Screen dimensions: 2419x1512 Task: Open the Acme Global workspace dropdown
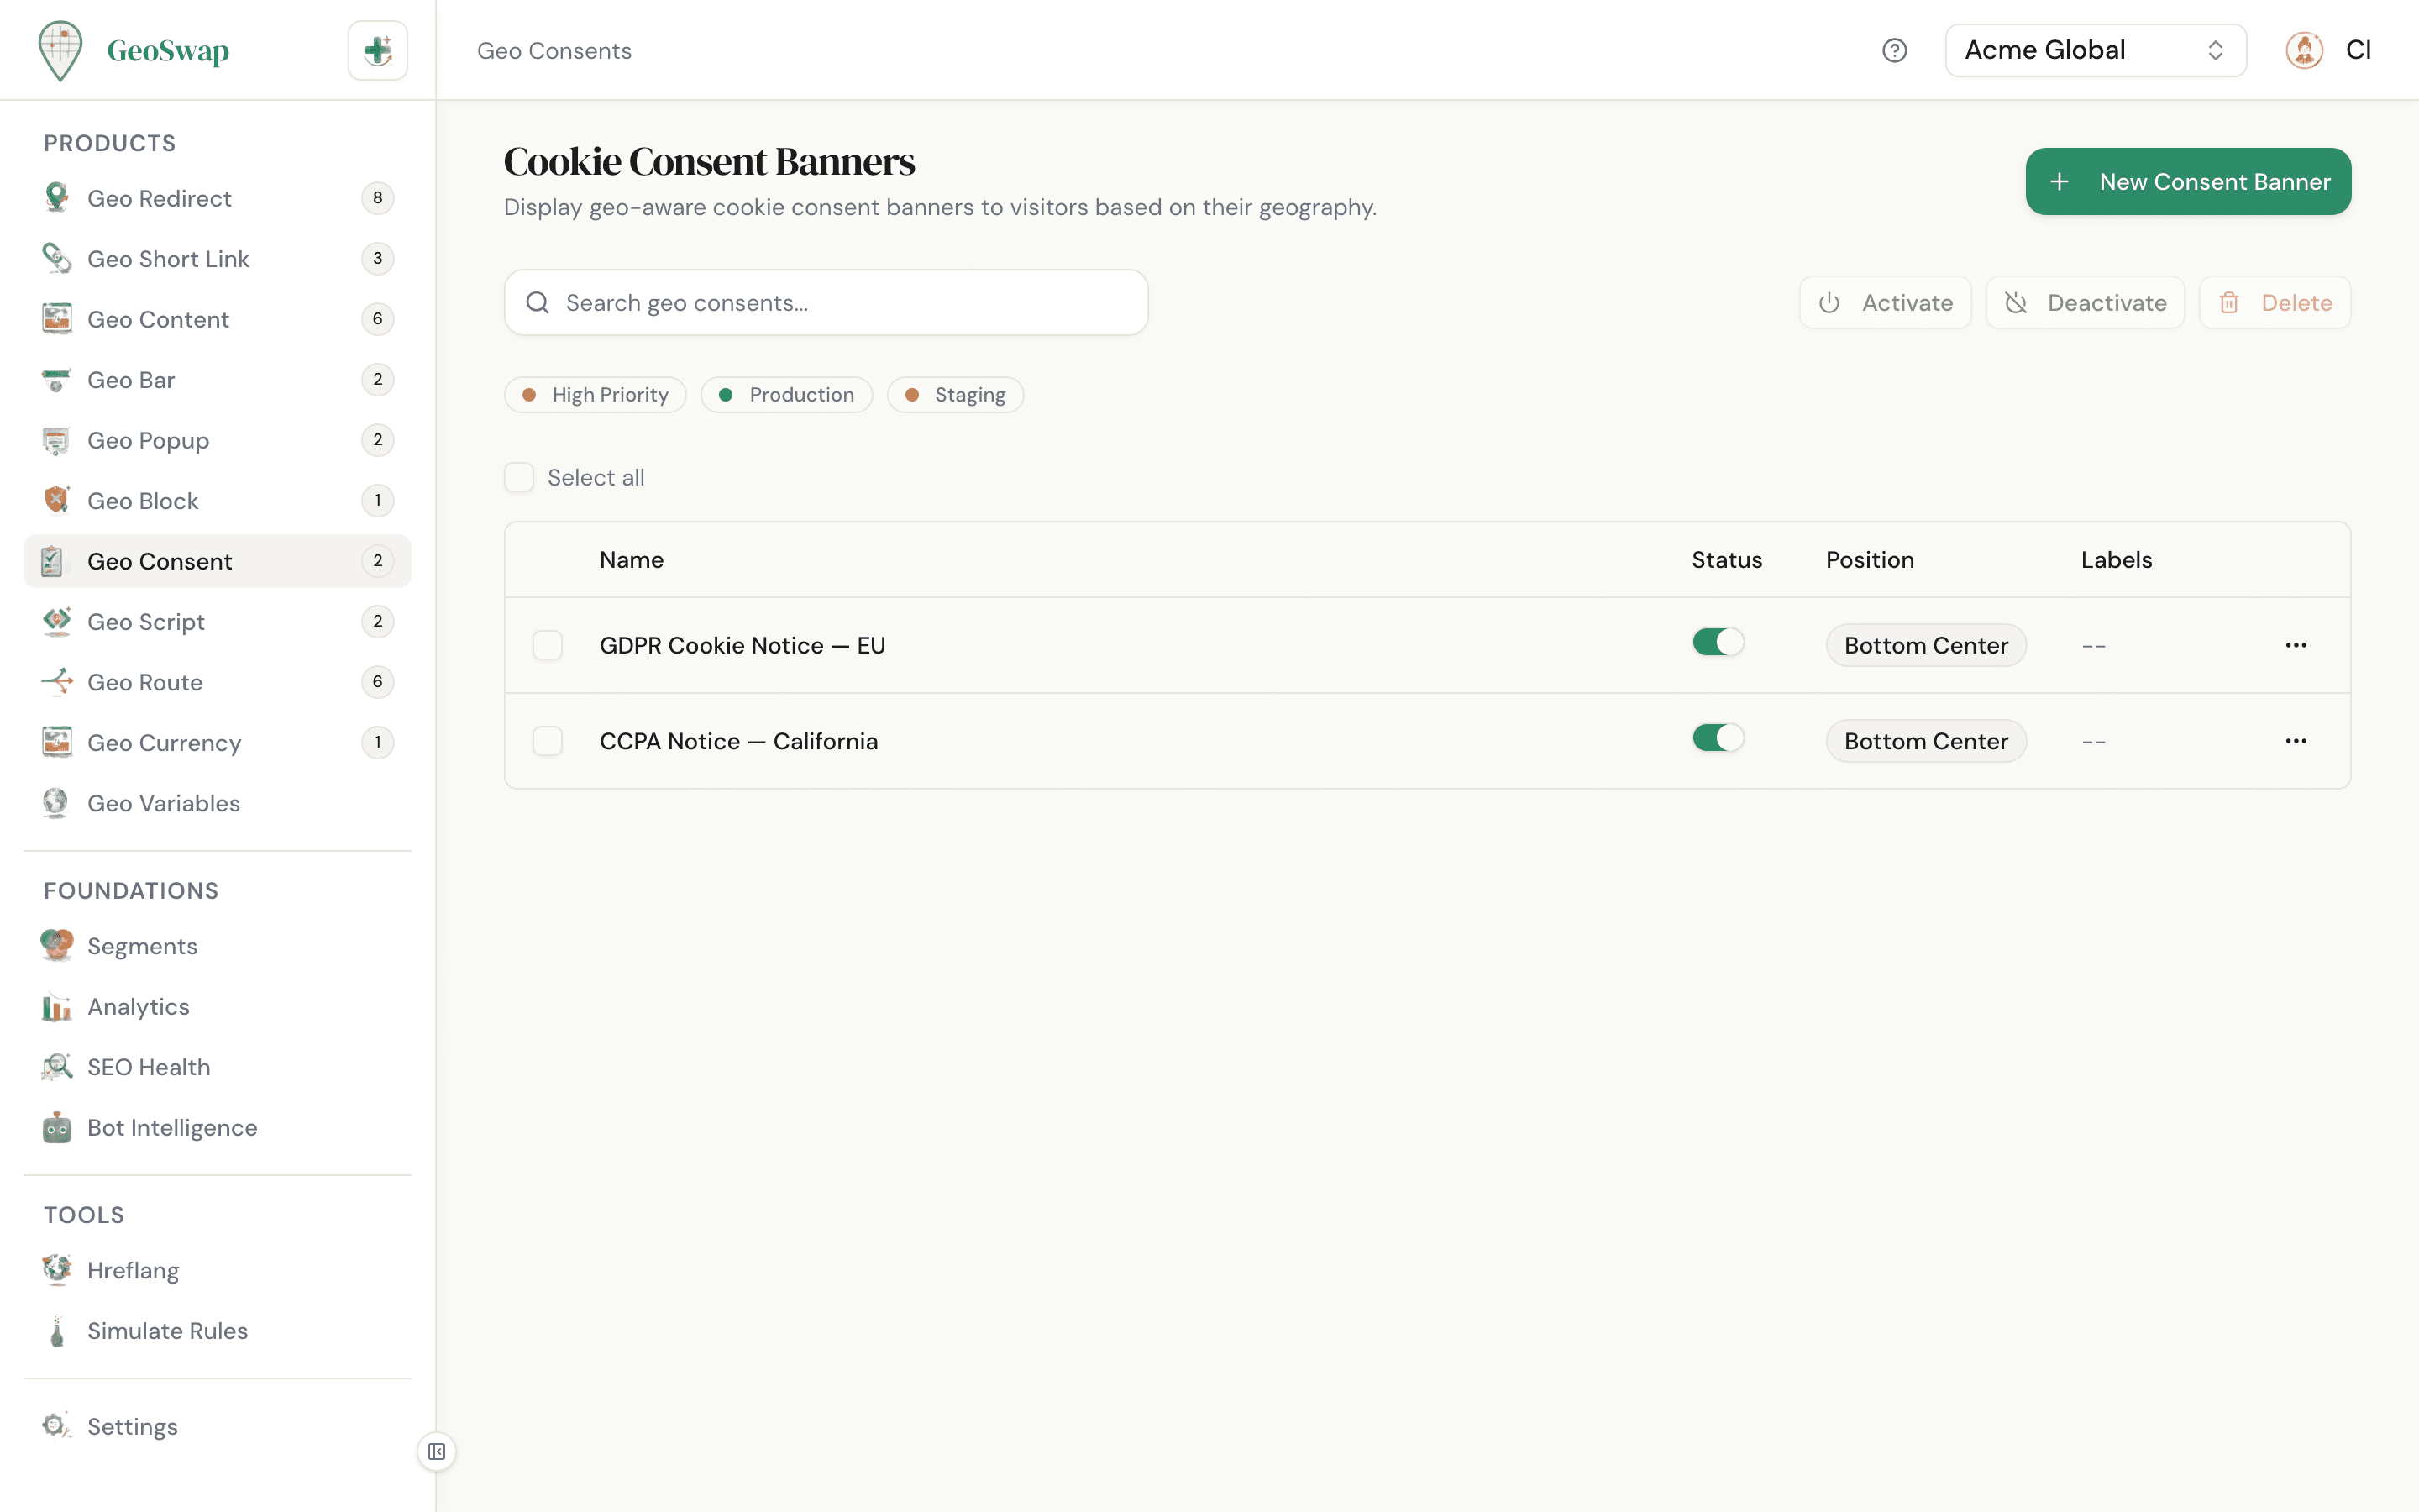(2095, 50)
